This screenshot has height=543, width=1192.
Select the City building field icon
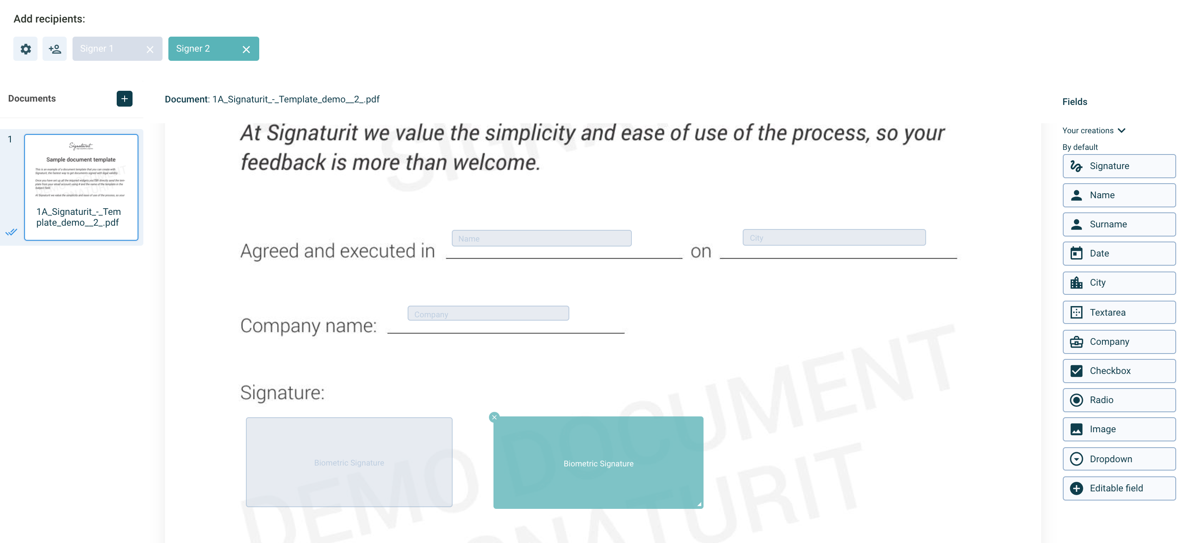click(1076, 282)
